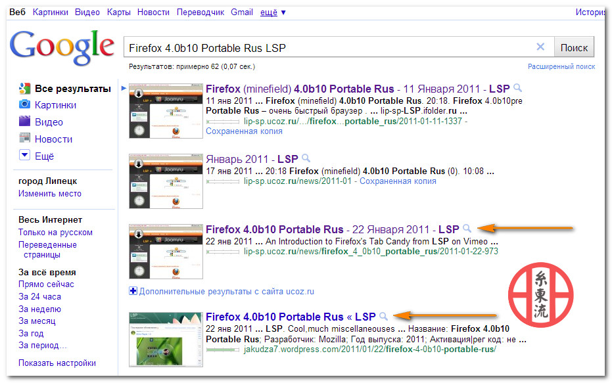Click preview magnifier next to 22 Января 2011 result
612x383 pixels.
tap(467, 228)
